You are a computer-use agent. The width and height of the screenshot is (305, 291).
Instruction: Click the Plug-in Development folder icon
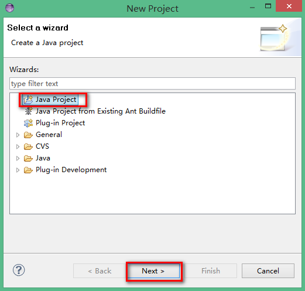28,170
